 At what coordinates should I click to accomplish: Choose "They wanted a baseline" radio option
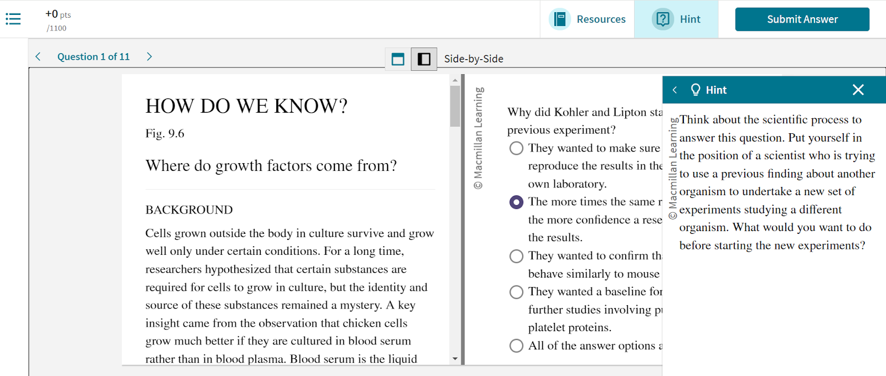point(516,292)
